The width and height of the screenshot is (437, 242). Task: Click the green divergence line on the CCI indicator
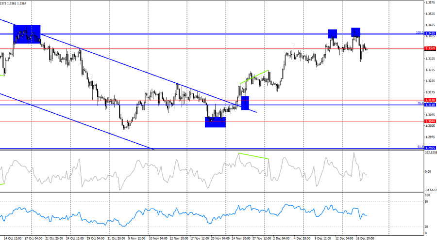click(252, 156)
